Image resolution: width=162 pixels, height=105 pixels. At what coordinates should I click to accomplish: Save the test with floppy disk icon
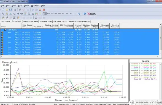[10, 10]
